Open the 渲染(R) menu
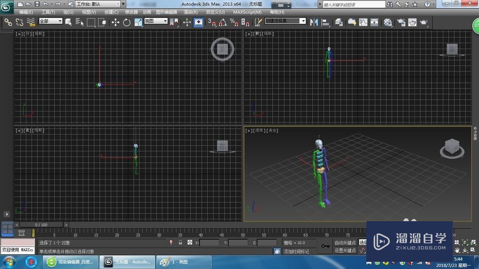The image size is (479, 269). 190,12
